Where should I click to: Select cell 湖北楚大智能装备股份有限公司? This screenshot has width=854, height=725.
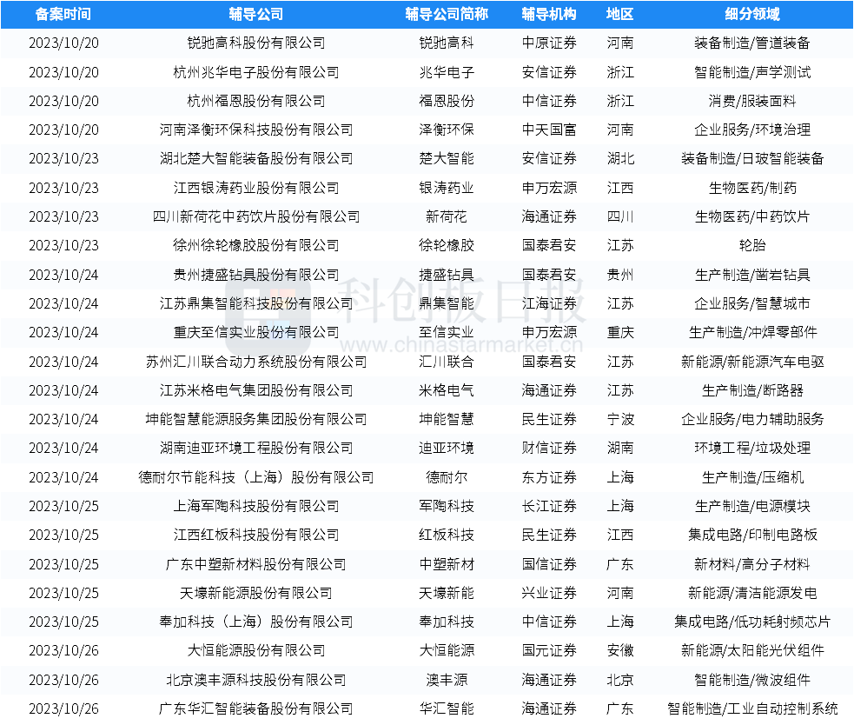[x=256, y=158]
